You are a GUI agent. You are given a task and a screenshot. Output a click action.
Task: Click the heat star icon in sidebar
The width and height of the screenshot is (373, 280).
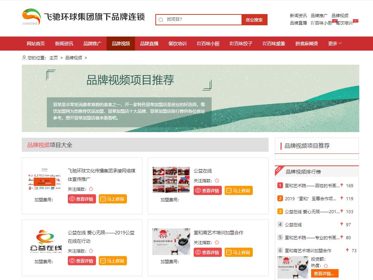pyautogui.click(x=326, y=266)
